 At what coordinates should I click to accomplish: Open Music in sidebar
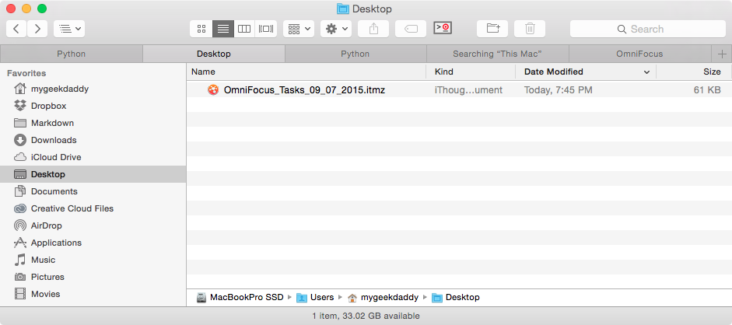(x=93, y=260)
